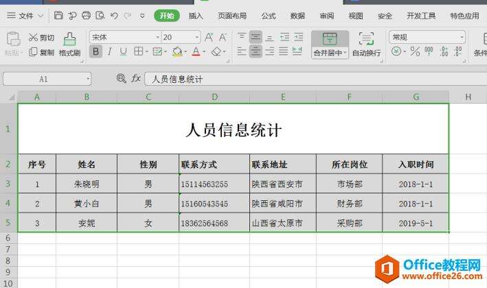
Task: Click the insert function fx icon
Action: click(136, 79)
